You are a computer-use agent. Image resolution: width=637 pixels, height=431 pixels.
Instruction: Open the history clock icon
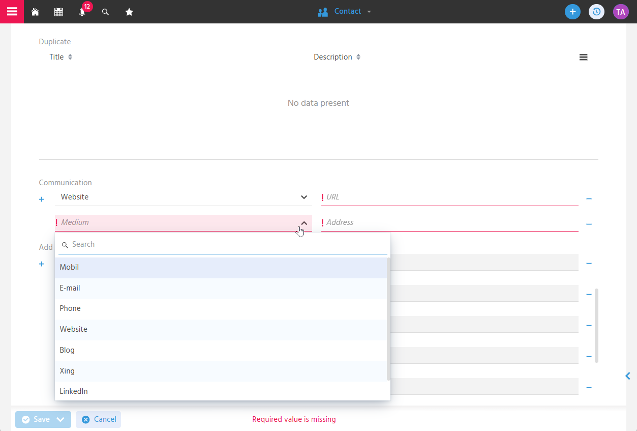tap(596, 12)
